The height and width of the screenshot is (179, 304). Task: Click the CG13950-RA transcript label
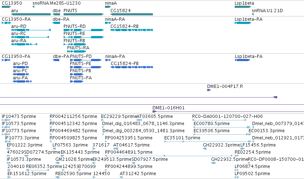16,19
